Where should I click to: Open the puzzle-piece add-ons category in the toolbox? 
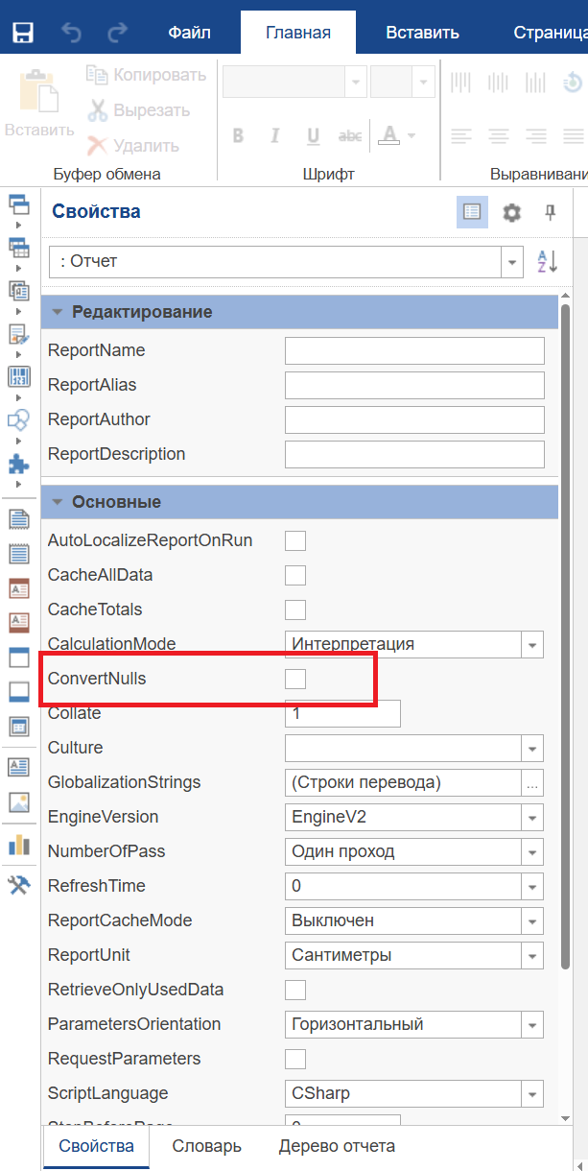[x=19, y=462]
